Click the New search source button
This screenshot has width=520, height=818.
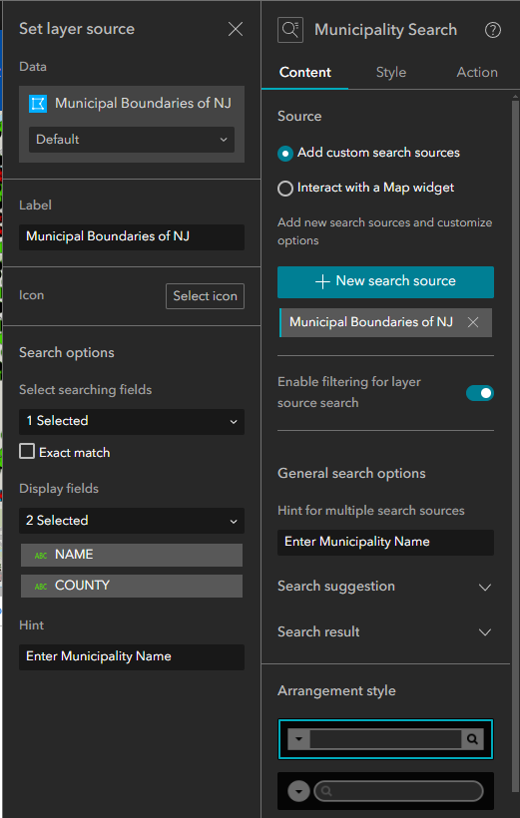tap(386, 282)
